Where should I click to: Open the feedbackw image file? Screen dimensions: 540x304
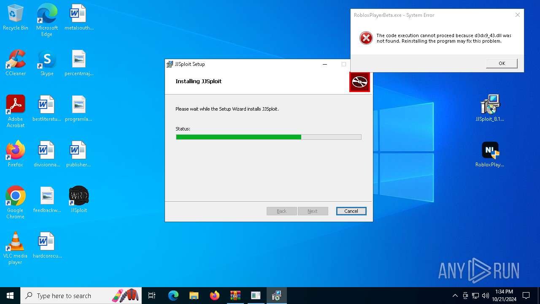(47, 200)
